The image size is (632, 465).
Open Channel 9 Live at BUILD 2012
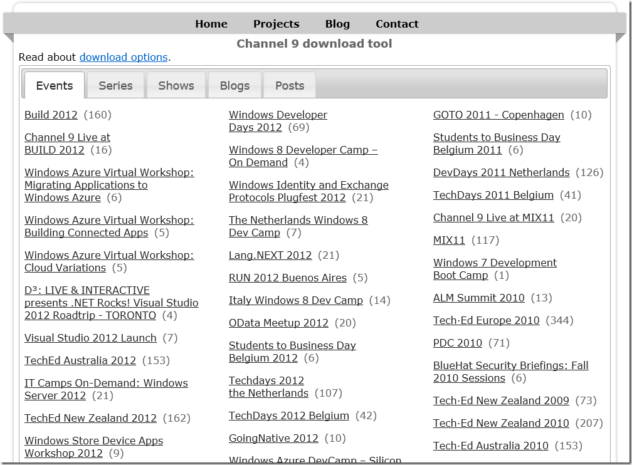[x=67, y=144]
